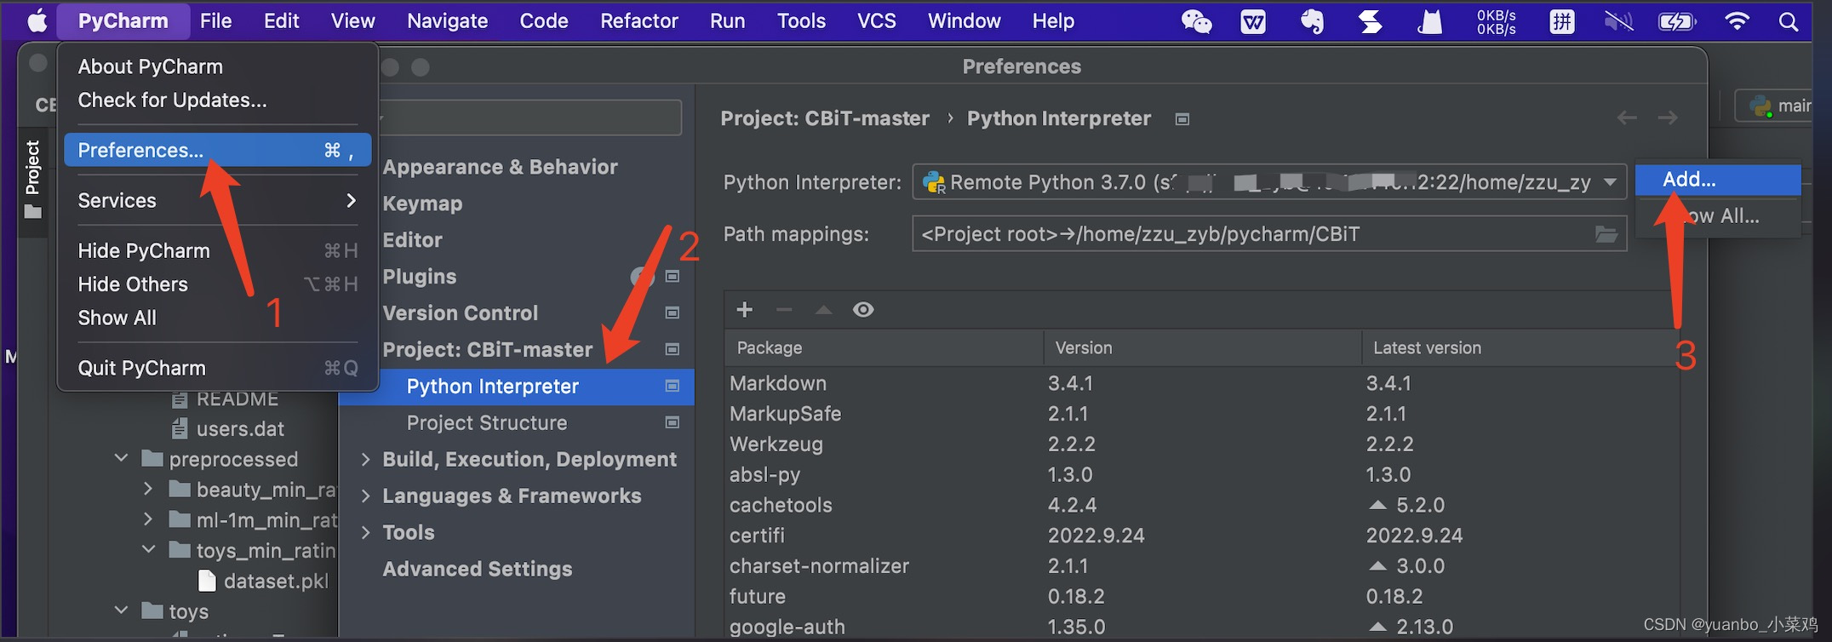The width and height of the screenshot is (1832, 642).
Task: Click the Evernote elephant menu bar icon
Action: [x=1312, y=21]
